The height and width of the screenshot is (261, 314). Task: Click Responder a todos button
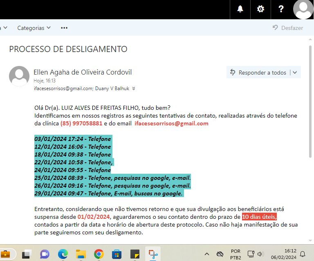coord(258,73)
